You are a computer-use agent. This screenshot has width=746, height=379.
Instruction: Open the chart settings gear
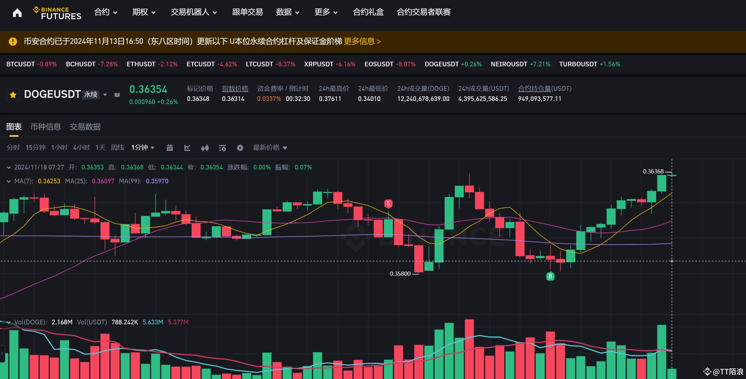[240, 148]
